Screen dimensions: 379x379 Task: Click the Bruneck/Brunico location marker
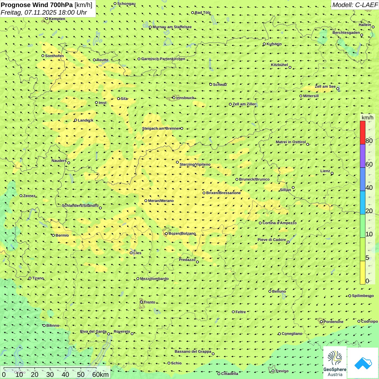tap(237, 179)
